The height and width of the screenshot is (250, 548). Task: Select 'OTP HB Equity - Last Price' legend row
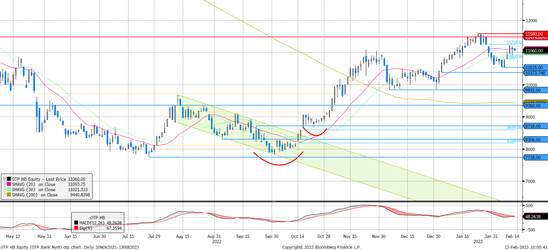[x=47, y=179]
